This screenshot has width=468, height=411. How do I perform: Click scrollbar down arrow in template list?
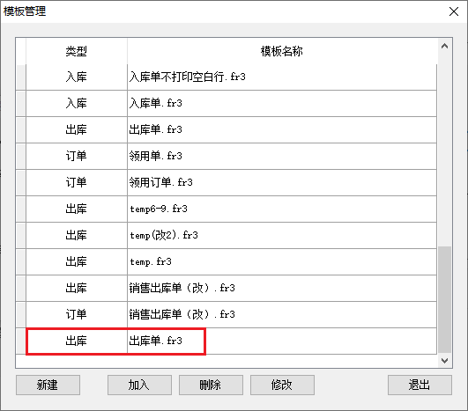click(444, 361)
